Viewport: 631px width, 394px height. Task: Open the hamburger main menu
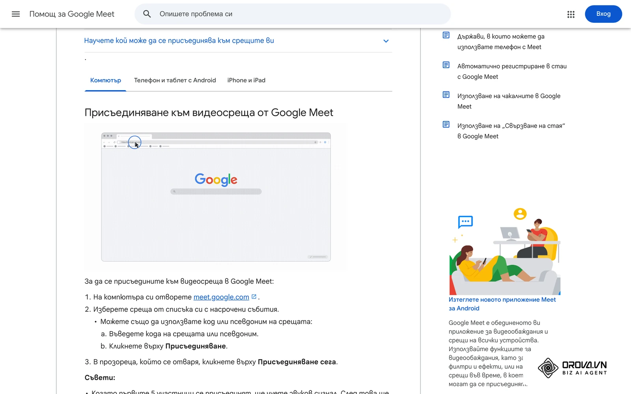[16, 14]
